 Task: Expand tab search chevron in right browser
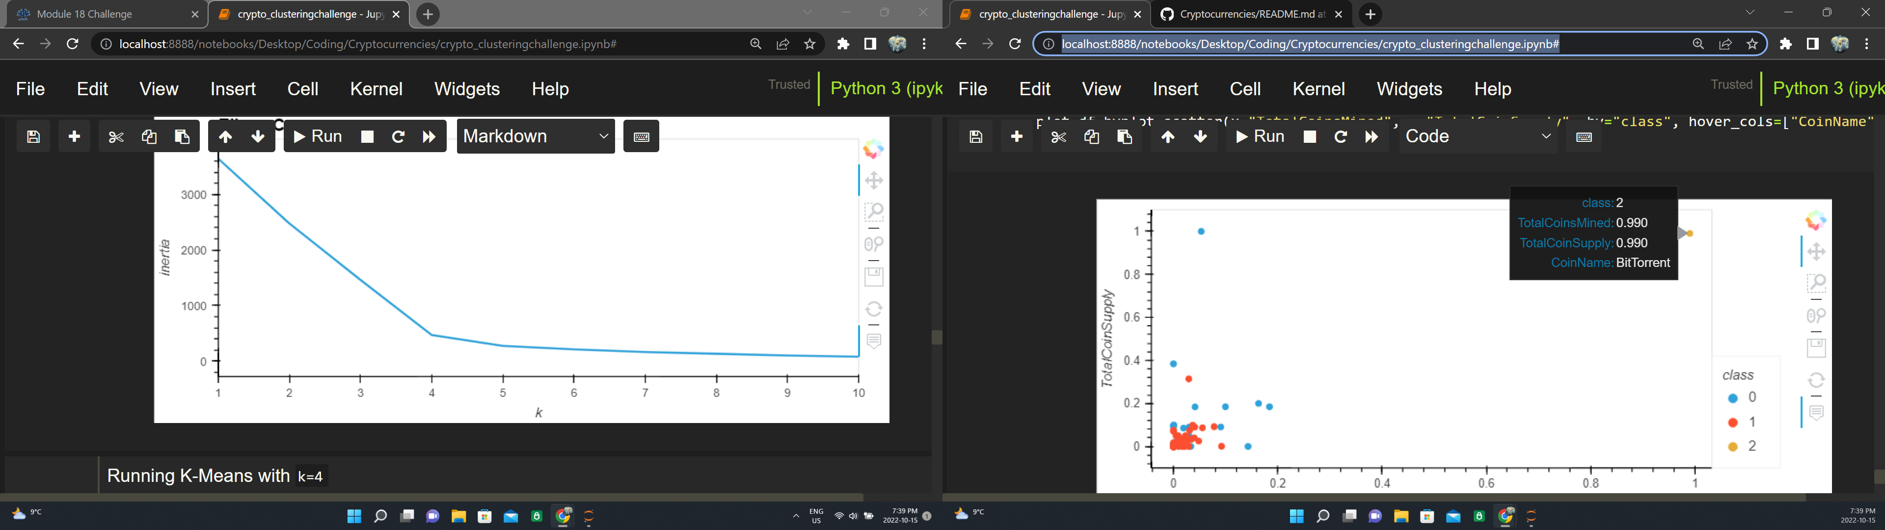(x=1750, y=12)
